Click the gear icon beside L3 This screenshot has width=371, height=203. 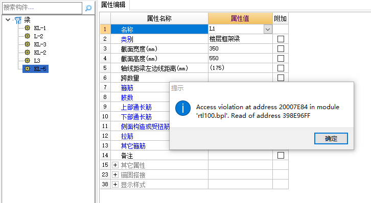[28, 61]
